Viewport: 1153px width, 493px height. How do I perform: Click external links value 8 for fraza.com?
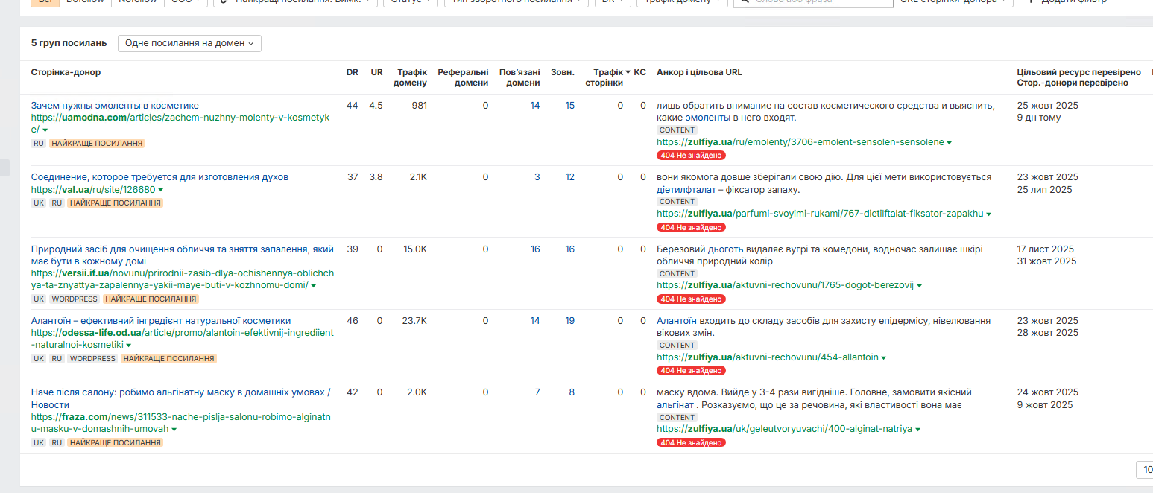coord(572,392)
